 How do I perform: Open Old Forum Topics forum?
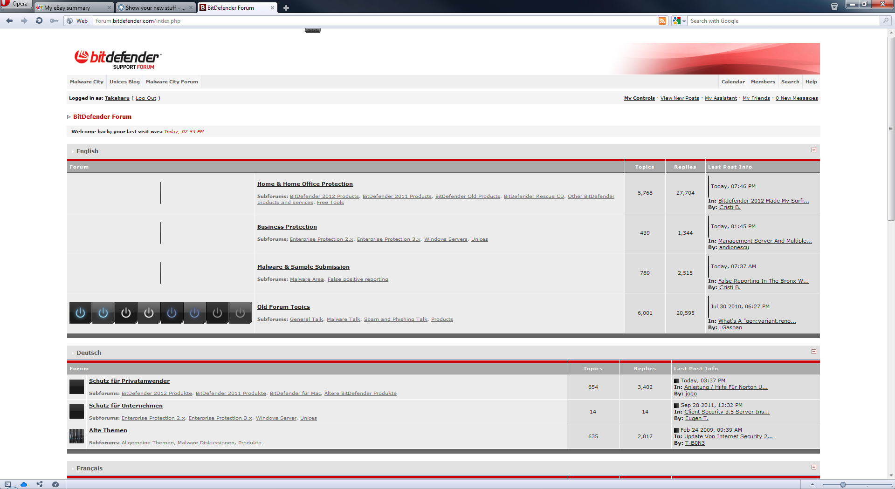(x=283, y=307)
